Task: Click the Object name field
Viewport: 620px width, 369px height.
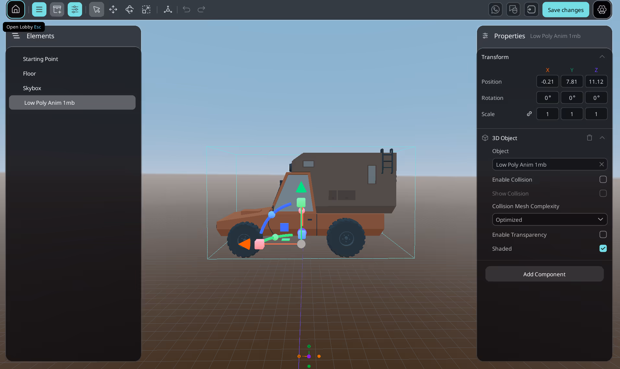Action: [x=550, y=164]
